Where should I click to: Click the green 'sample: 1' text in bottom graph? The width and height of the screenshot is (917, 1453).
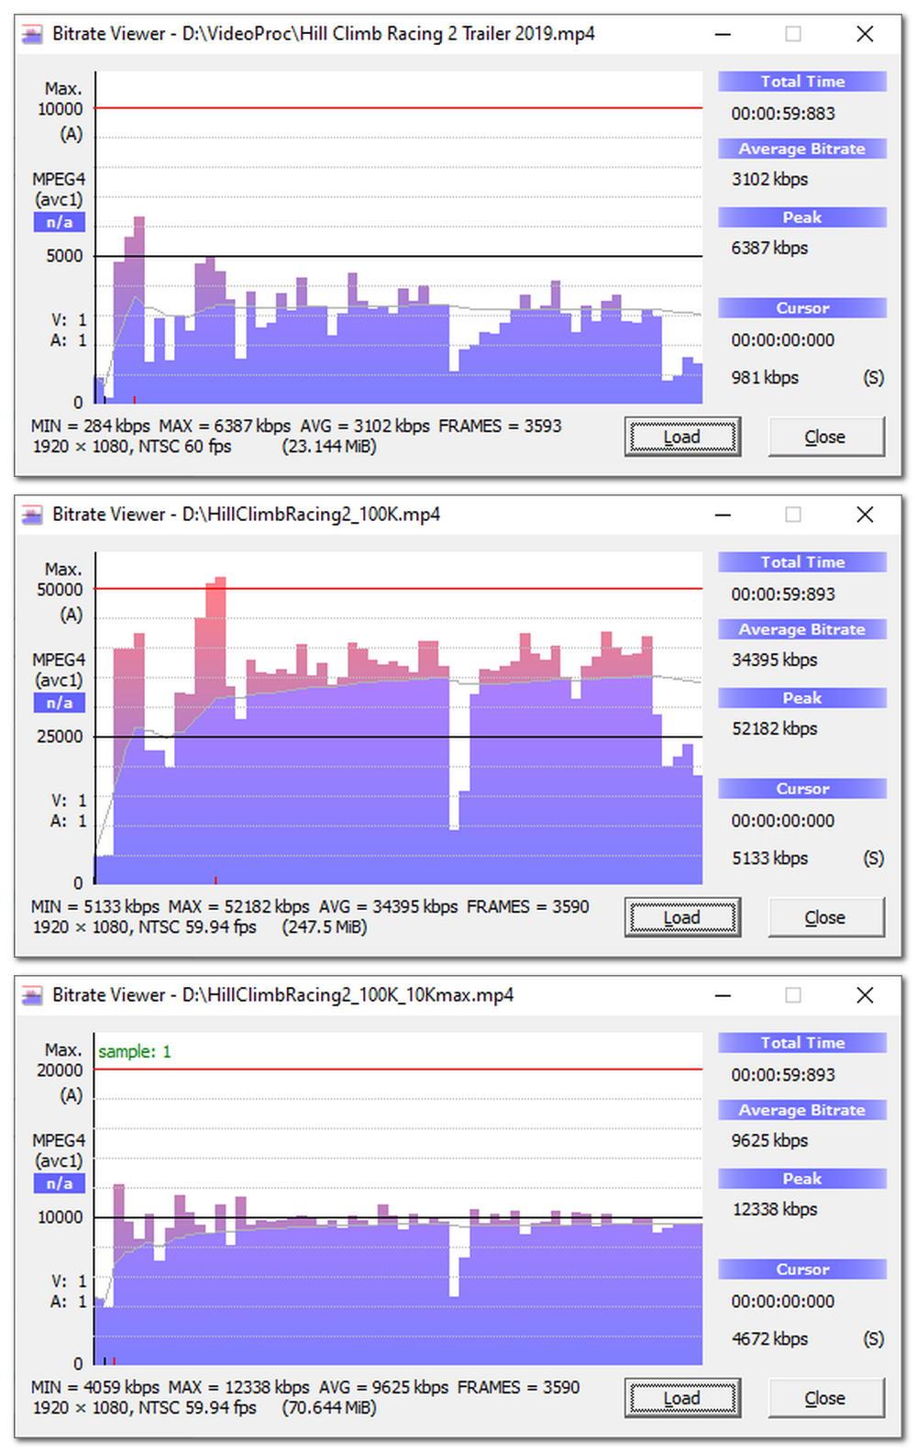pyautogui.click(x=135, y=1052)
